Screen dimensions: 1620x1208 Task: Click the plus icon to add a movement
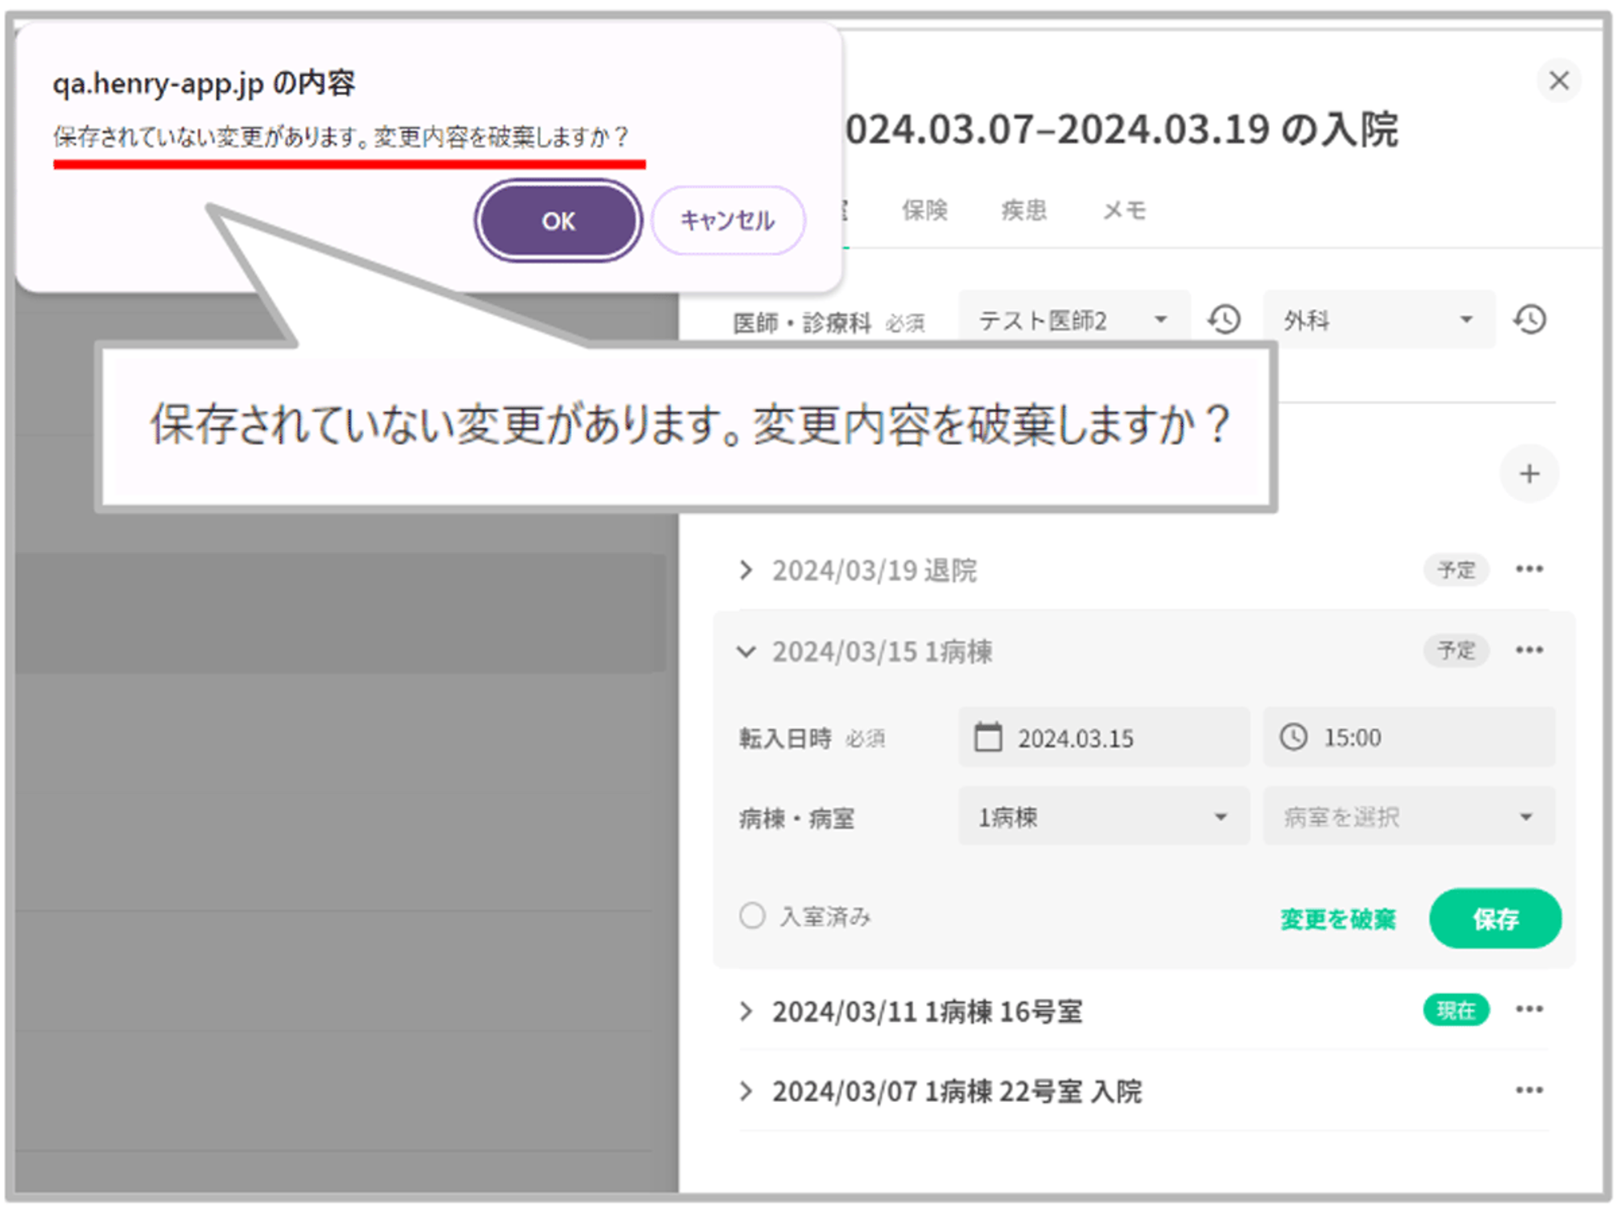coord(1528,474)
